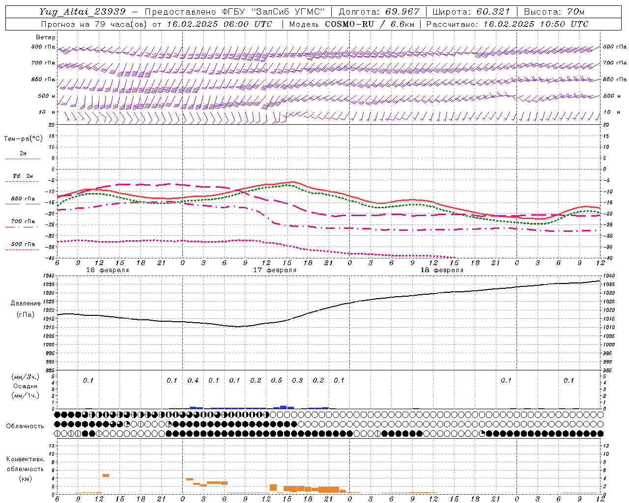629x503 pixels.
Task: Click the tallest blue precipitation bar
Action: (284, 407)
